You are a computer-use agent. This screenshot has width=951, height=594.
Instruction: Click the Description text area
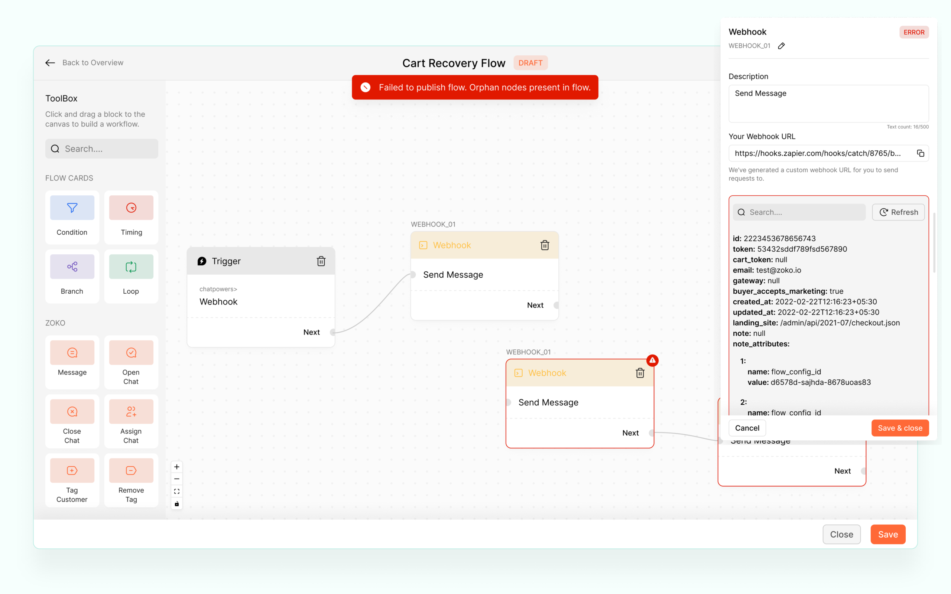(x=828, y=104)
